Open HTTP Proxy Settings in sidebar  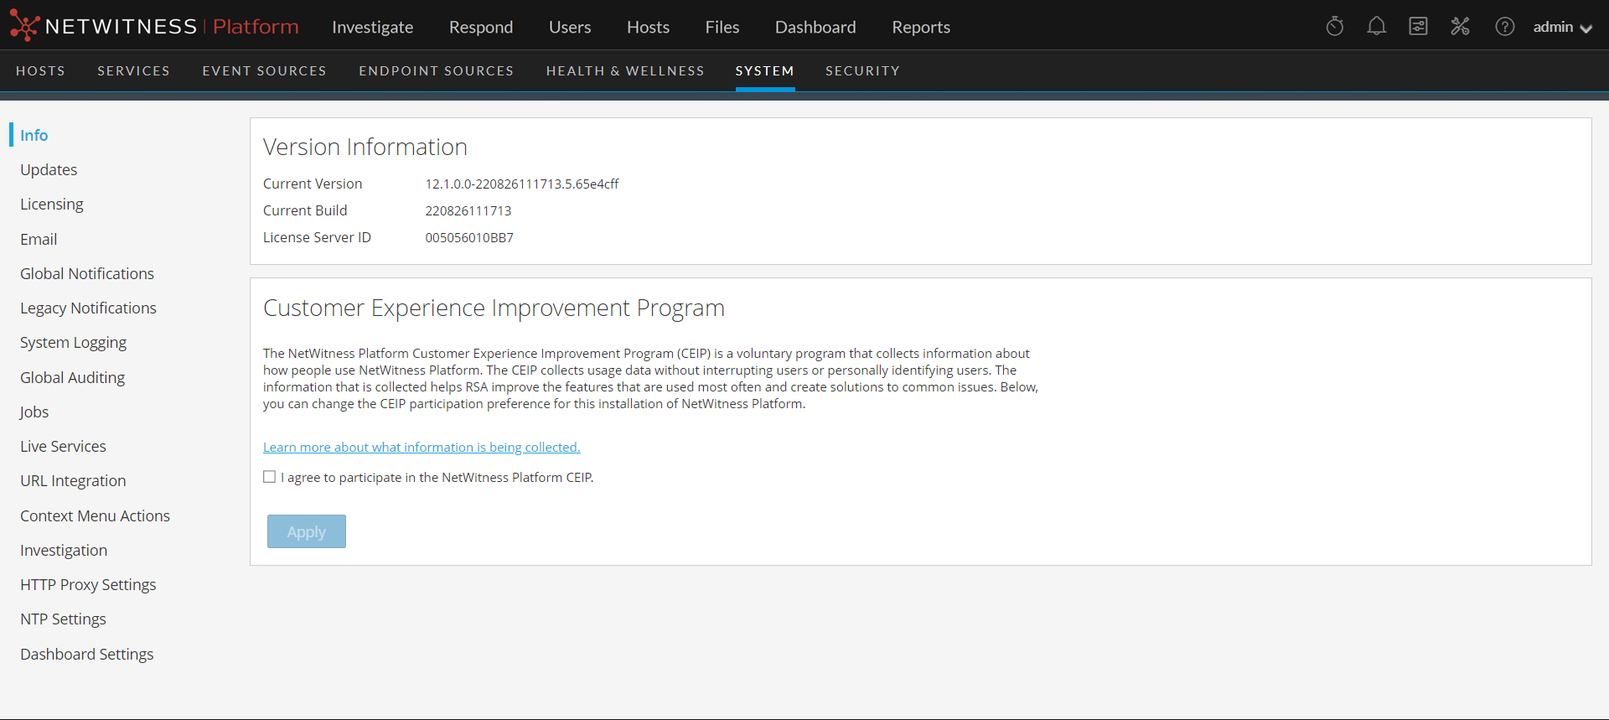tap(88, 585)
